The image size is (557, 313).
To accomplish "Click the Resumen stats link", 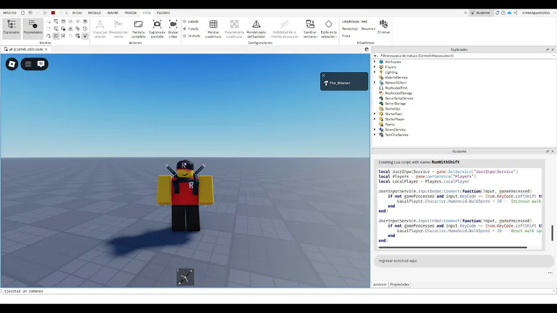I will pos(368,28).
